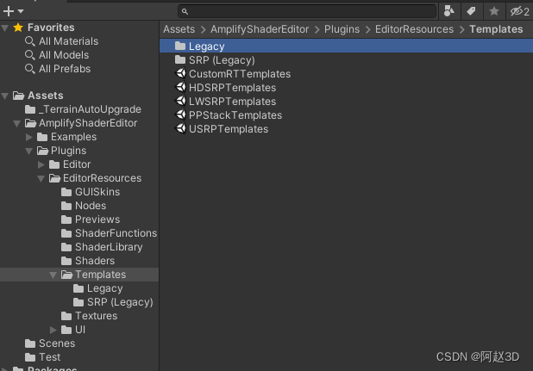The width and height of the screenshot is (533, 371).
Task: Collapse the Favorites section arrow
Action: (5, 28)
